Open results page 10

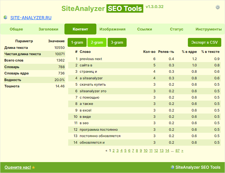click(x=146, y=151)
